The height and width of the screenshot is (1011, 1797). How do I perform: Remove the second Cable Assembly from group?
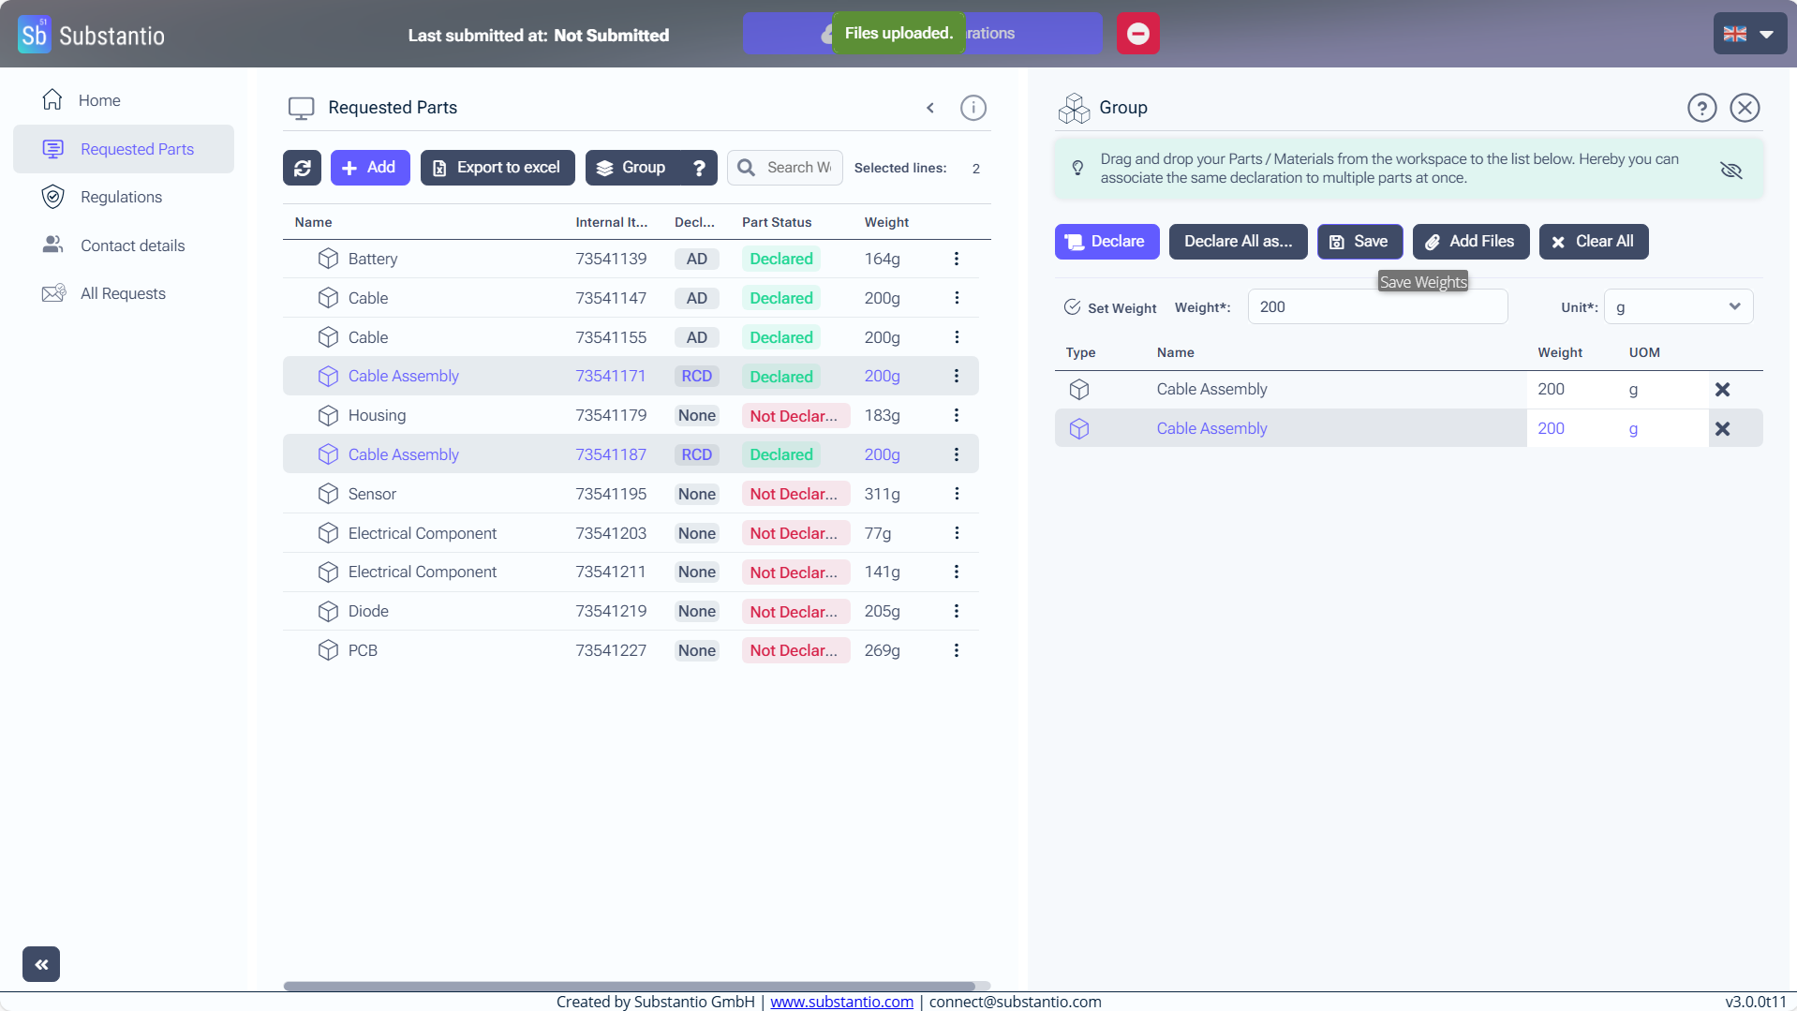1722,429
